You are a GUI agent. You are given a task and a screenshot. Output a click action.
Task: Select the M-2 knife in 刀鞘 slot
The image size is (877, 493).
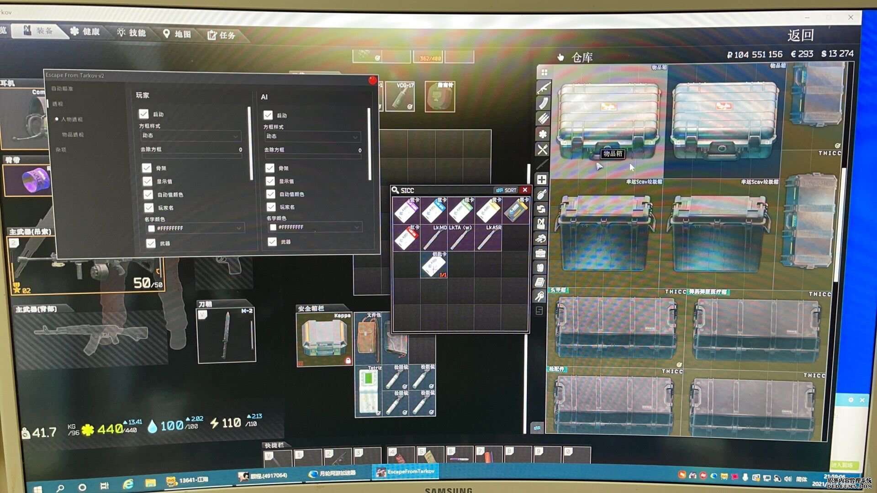point(226,335)
